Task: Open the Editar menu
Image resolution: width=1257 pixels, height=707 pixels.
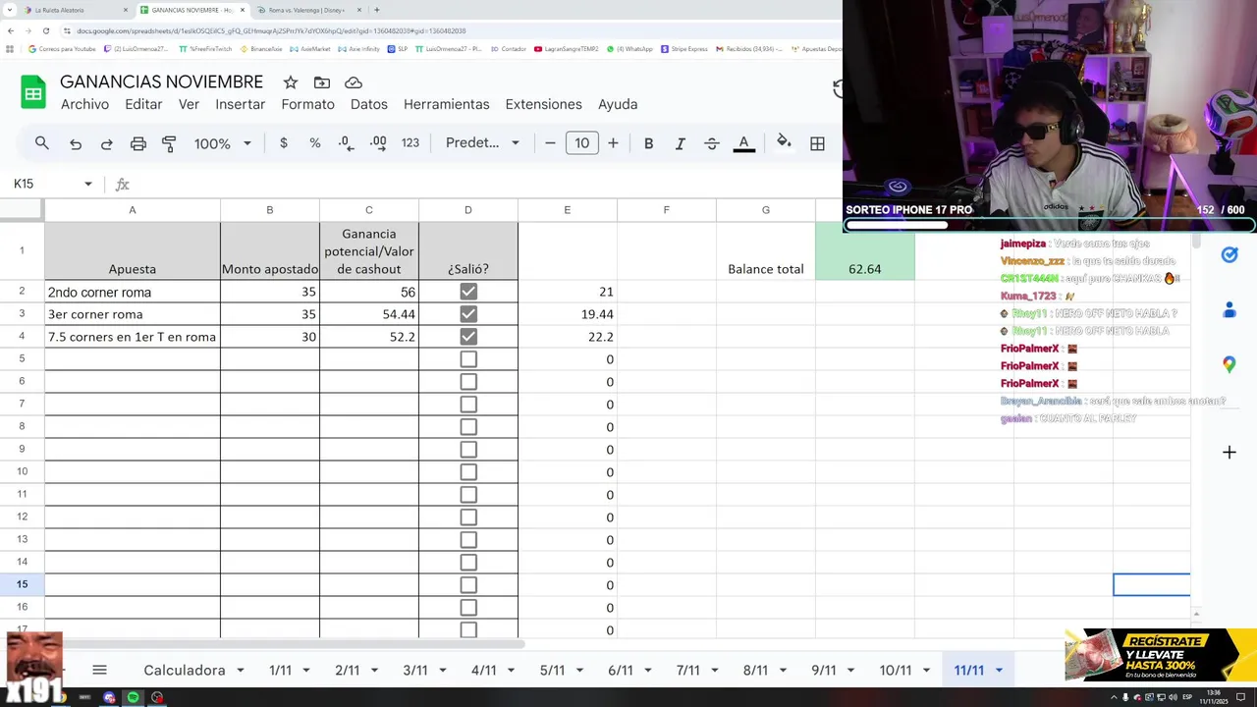Action: [x=143, y=104]
